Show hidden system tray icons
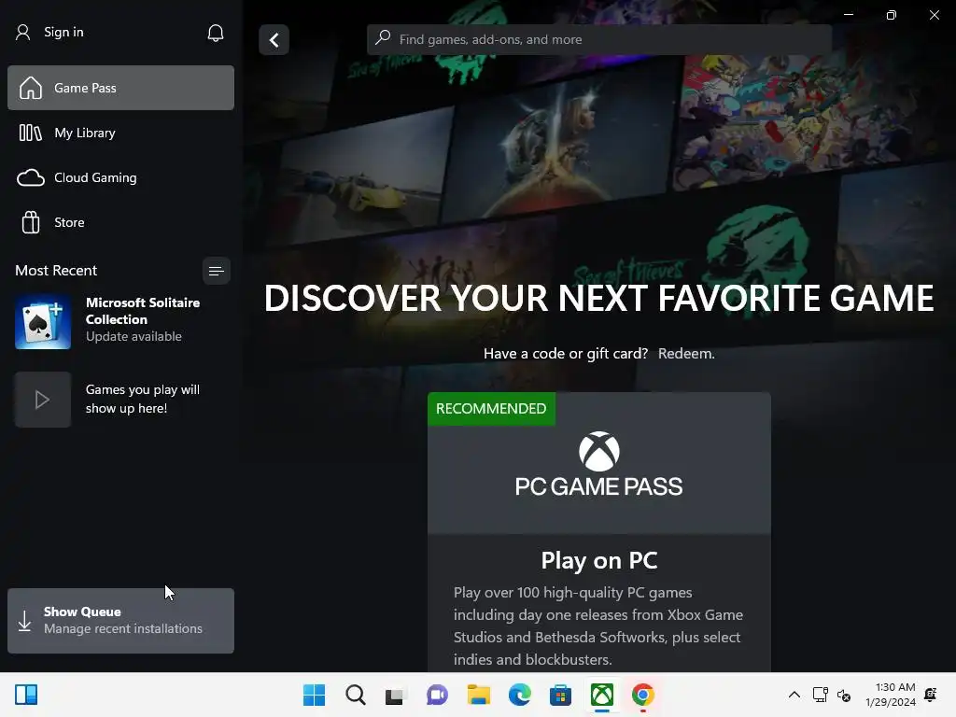 [794, 695]
